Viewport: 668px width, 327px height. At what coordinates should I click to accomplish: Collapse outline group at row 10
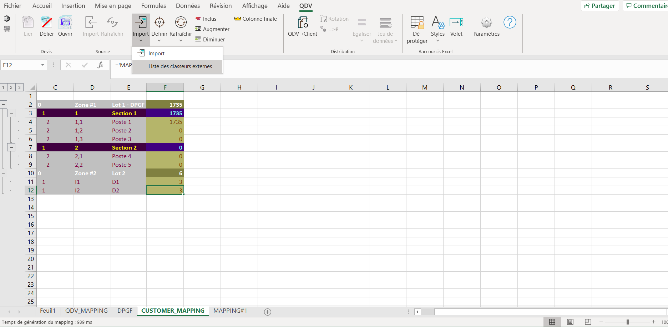click(x=3, y=173)
